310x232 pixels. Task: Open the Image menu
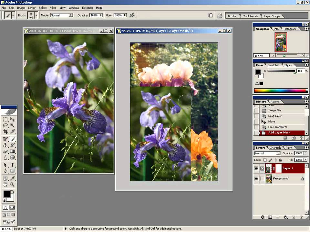(21, 8)
